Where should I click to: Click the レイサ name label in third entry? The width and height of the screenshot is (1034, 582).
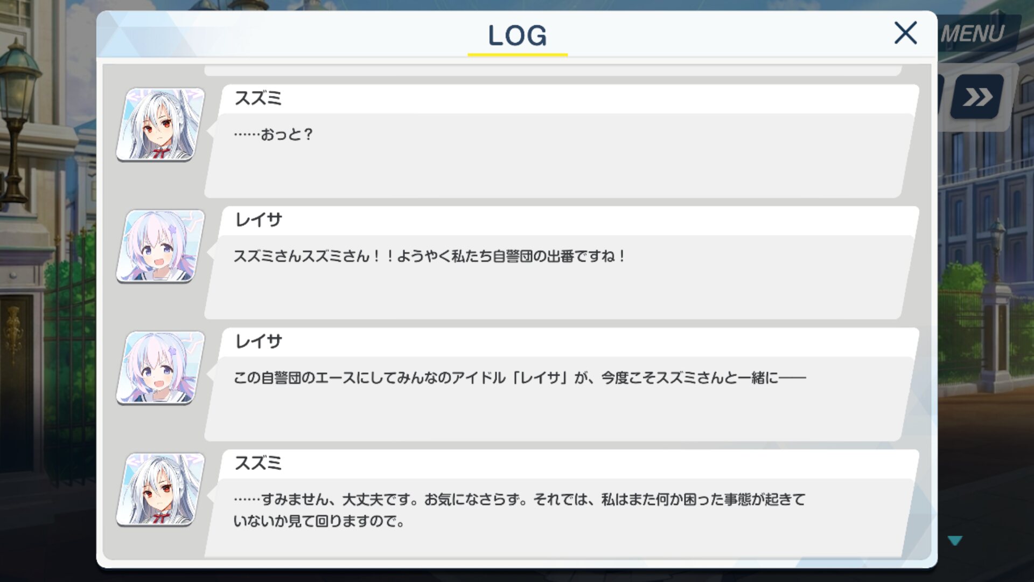[258, 342]
